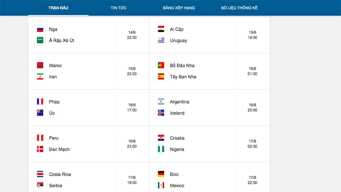This screenshot has height=192, width=341.
Task: Click the Mexico flag icon
Action: click(161, 186)
